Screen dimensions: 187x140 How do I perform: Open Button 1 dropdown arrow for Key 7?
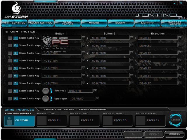coord(84,83)
